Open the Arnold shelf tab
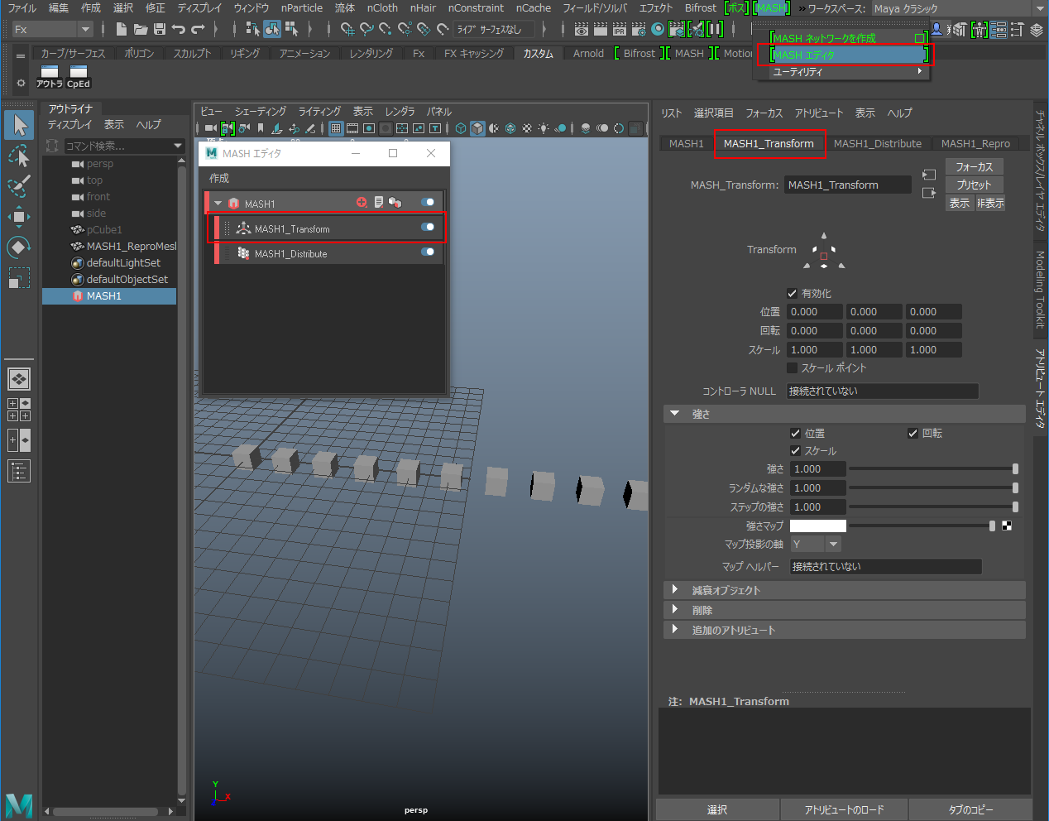Image resolution: width=1049 pixels, height=821 pixels. [588, 53]
